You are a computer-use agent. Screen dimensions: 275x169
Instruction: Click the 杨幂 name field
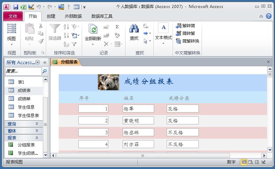point(138,108)
